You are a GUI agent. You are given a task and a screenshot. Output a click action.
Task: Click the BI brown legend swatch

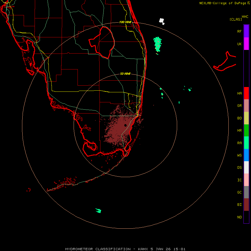246,205
